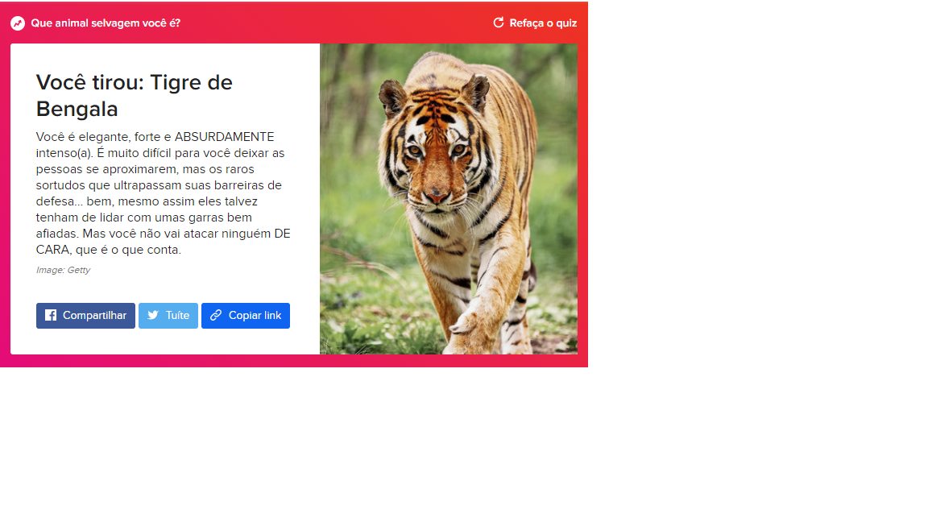Click the word ABSURDAMENTE in the description
This screenshot has height=522, width=928.
coord(224,137)
